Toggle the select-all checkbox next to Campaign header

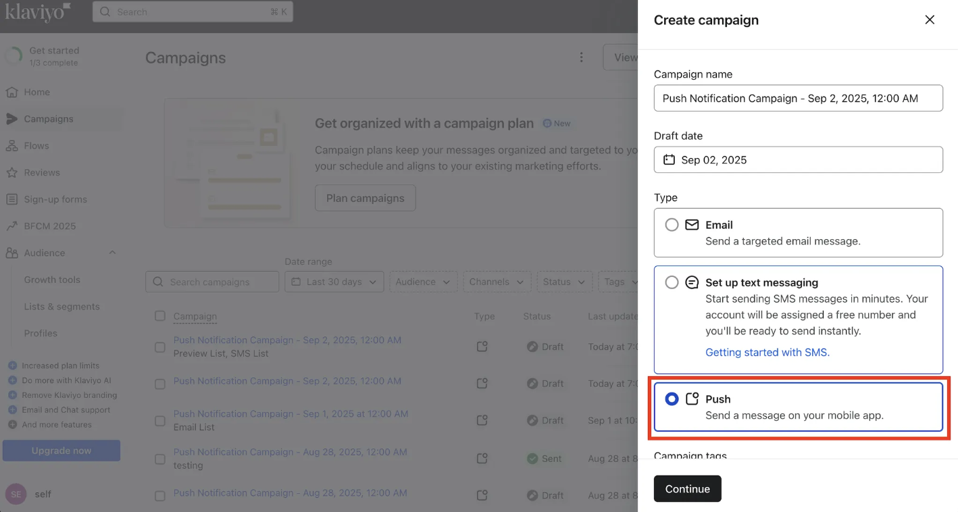(160, 316)
